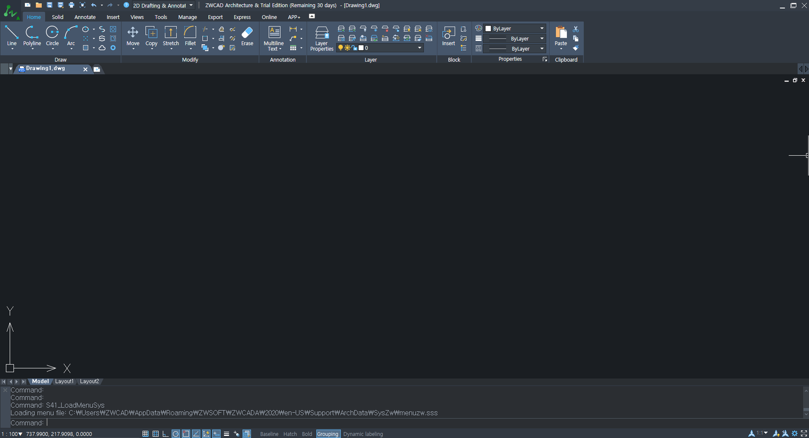Click the Match Properties brush icon

pyautogui.click(x=575, y=47)
